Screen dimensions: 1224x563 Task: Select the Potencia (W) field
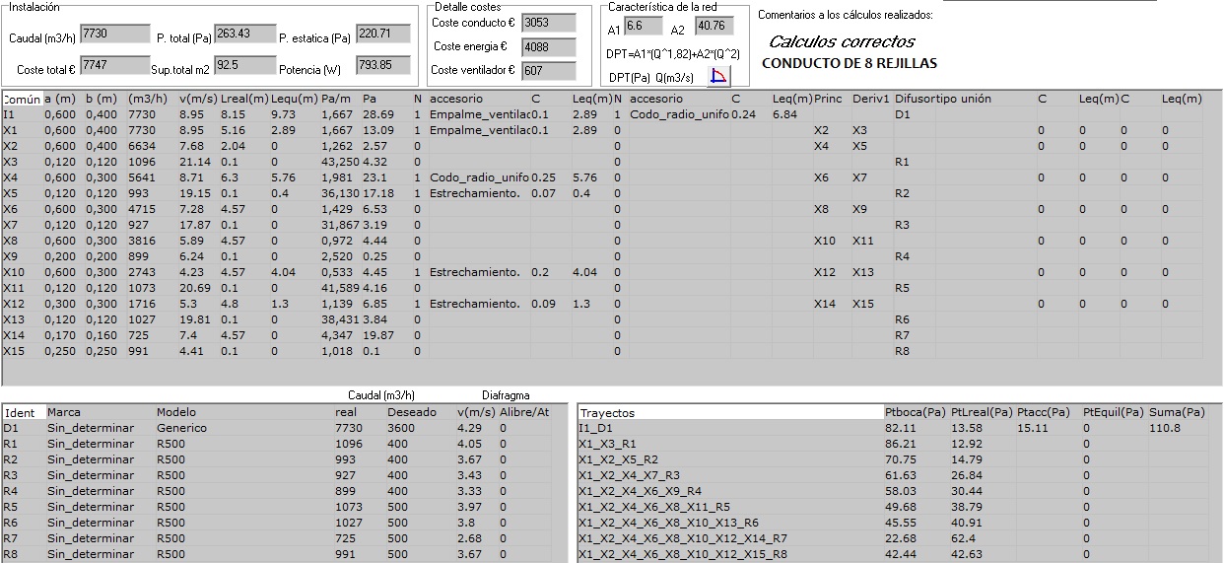(382, 66)
